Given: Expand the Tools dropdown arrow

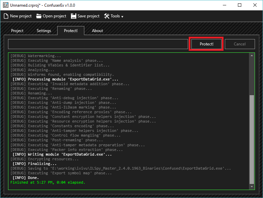Looking at the screenshot, I should pyautogui.click(x=122, y=17).
